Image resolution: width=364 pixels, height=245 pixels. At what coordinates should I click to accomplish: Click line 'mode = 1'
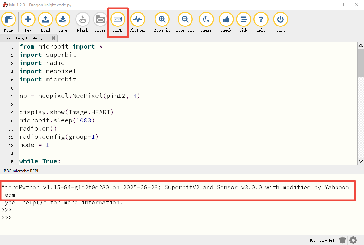coord(34,145)
